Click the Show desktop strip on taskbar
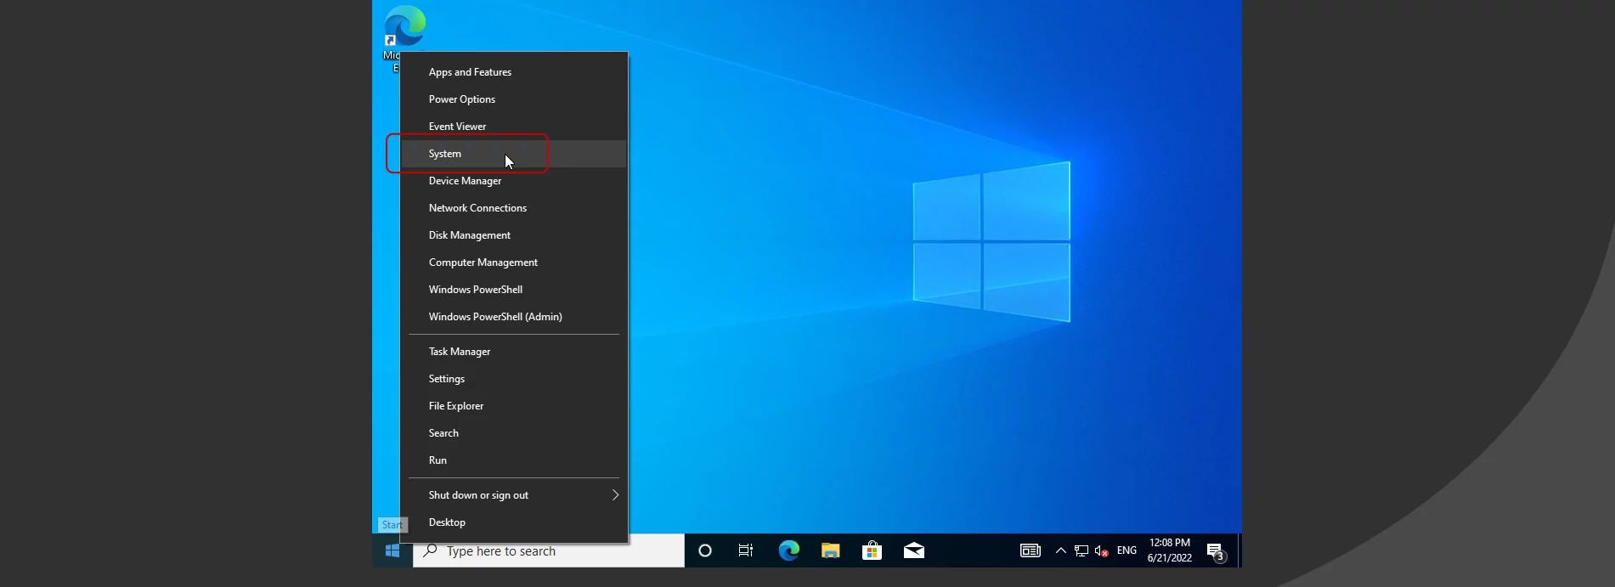This screenshot has height=587, width=1615. (x=1239, y=550)
